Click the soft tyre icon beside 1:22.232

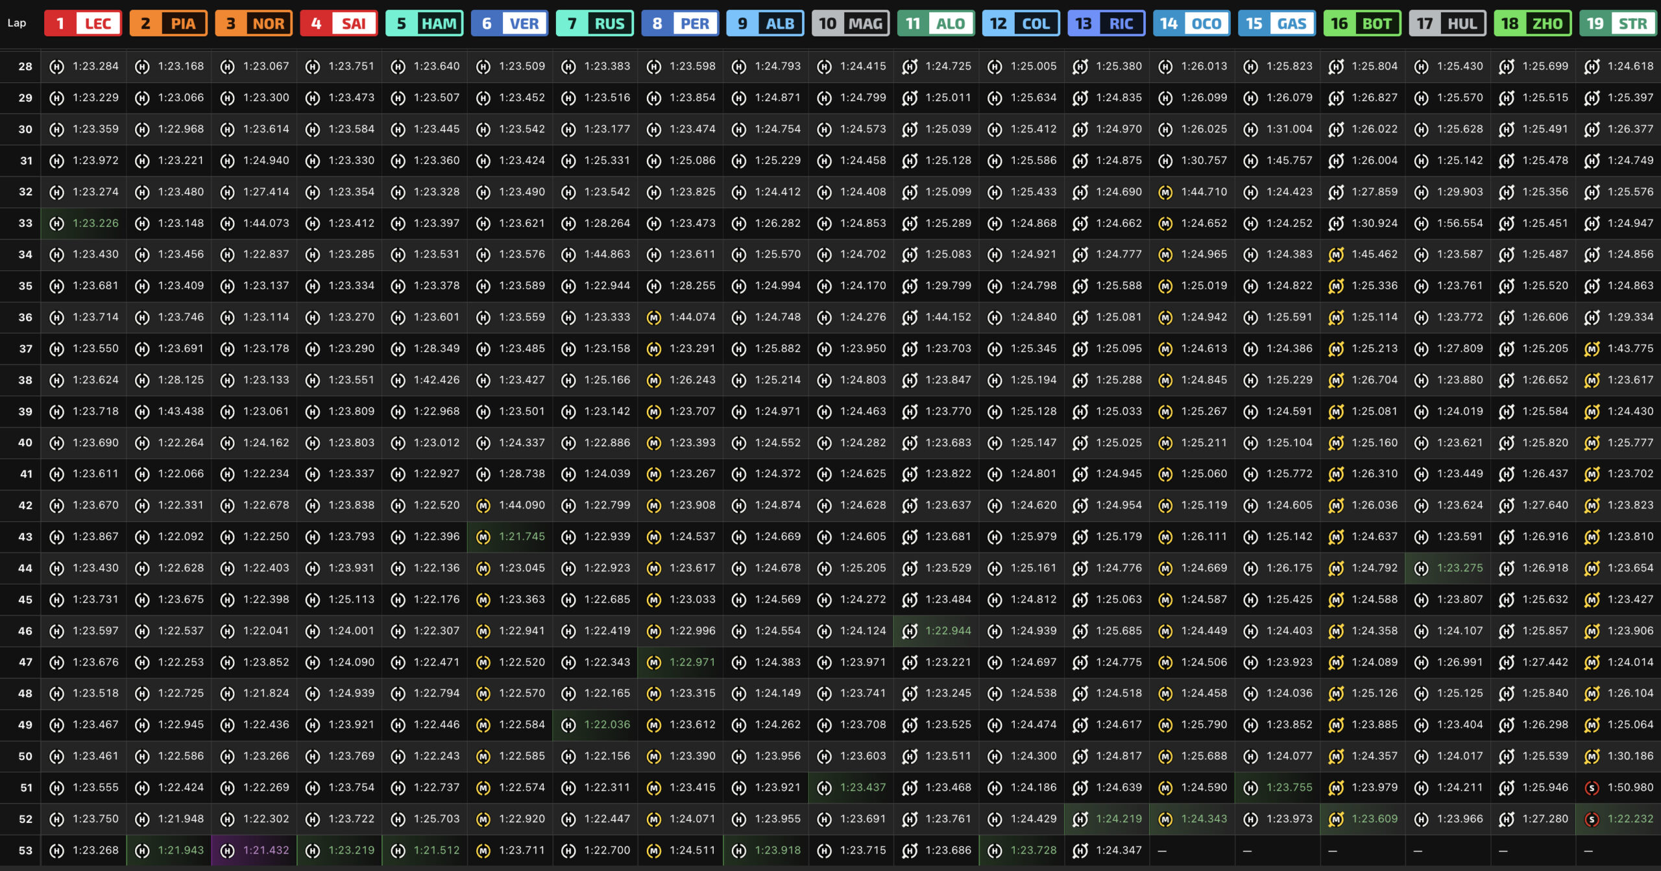1591,819
